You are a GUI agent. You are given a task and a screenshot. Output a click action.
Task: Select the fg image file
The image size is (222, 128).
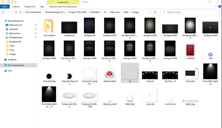(130, 73)
